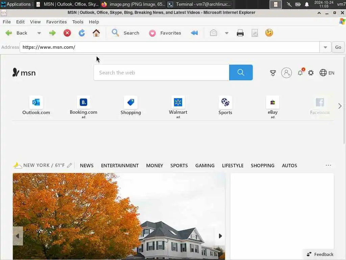Click the edit page document icon
346x260 pixels.
pyautogui.click(x=255, y=33)
